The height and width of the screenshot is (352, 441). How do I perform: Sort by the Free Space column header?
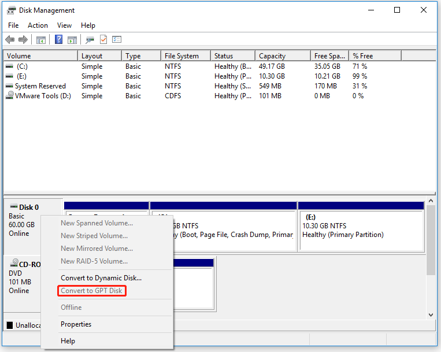click(x=330, y=55)
